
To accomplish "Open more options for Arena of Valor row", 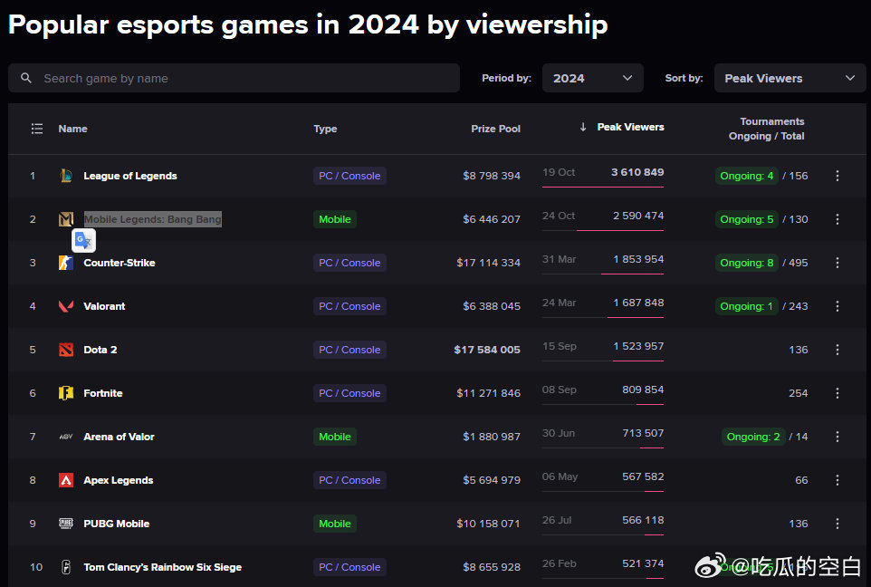I will (837, 437).
